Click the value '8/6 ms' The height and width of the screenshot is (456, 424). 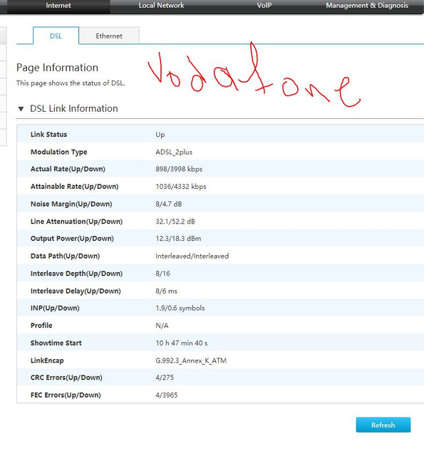pos(166,291)
